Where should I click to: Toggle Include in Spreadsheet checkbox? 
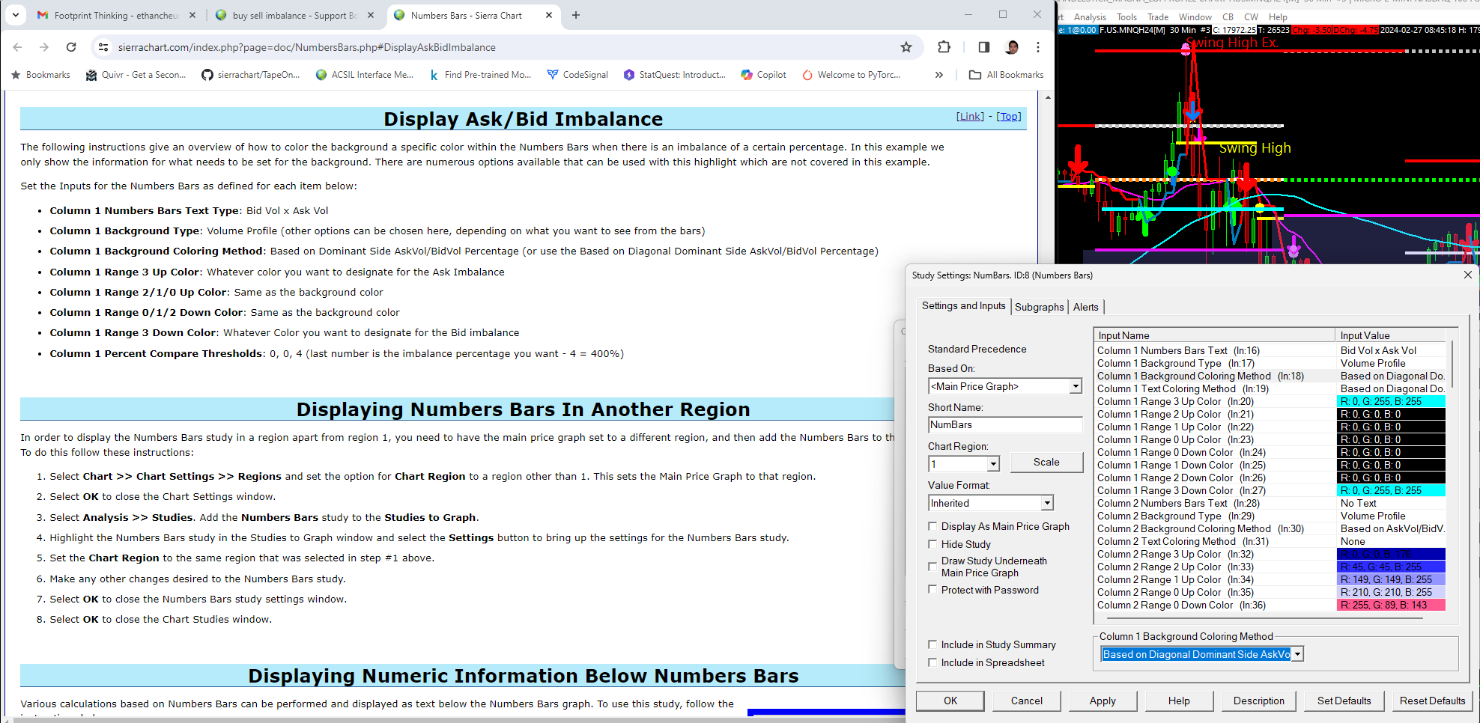(932, 662)
